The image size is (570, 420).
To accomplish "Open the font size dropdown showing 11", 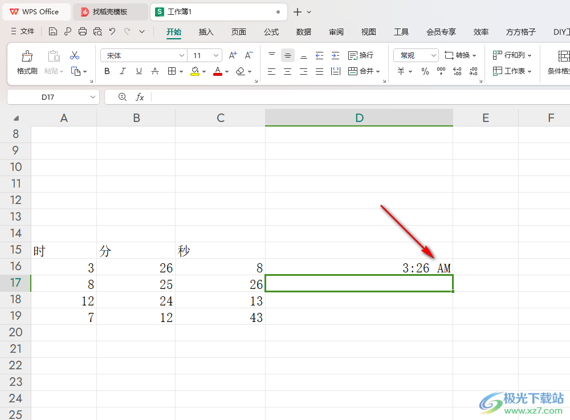I will (x=216, y=55).
